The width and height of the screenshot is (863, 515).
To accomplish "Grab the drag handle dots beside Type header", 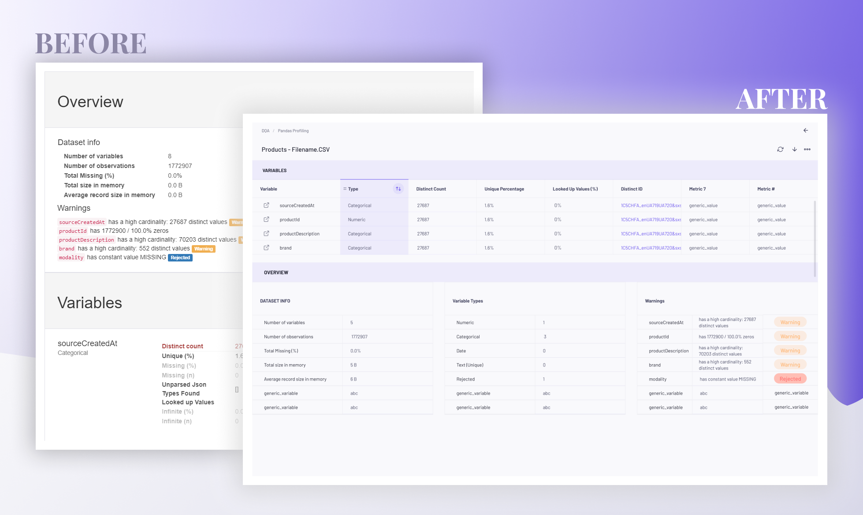I will pyautogui.click(x=345, y=189).
